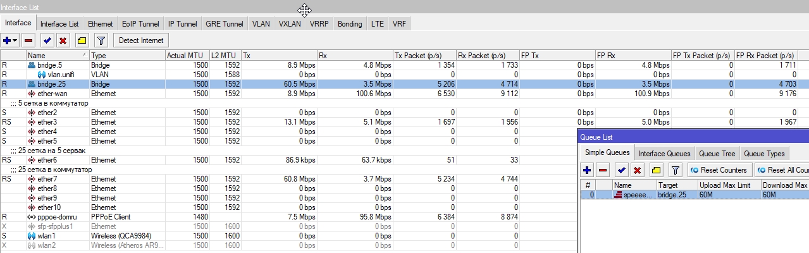
Task: Open the Interface Queues tab in Queue List
Action: pos(664,153)
